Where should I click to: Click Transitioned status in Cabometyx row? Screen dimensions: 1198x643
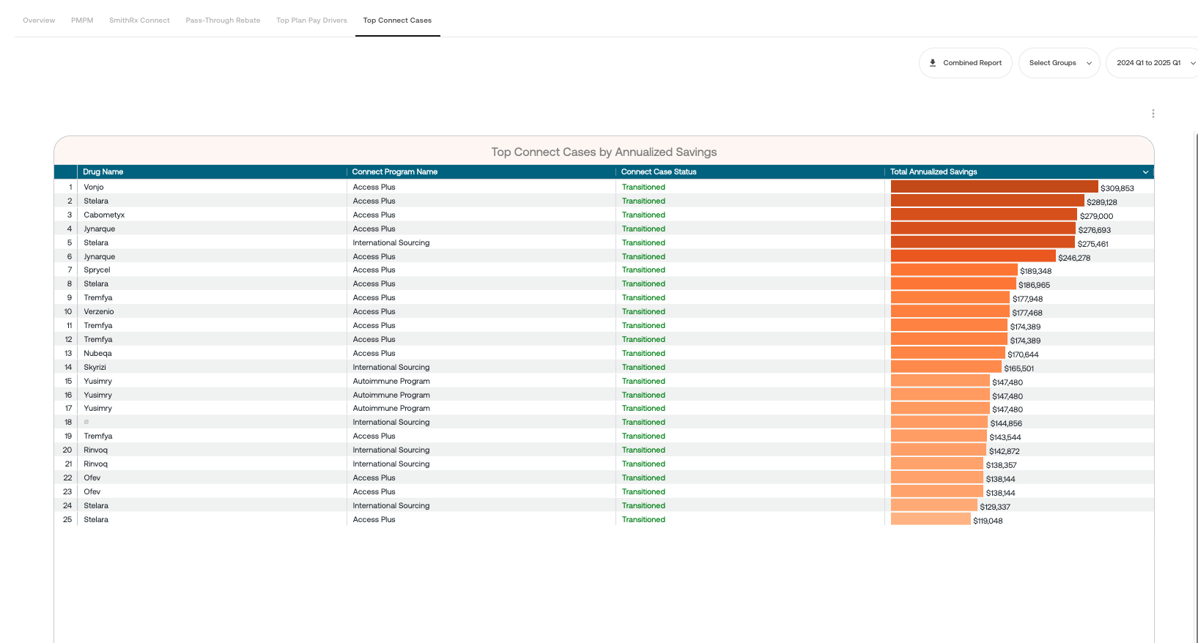coord(643,215)
